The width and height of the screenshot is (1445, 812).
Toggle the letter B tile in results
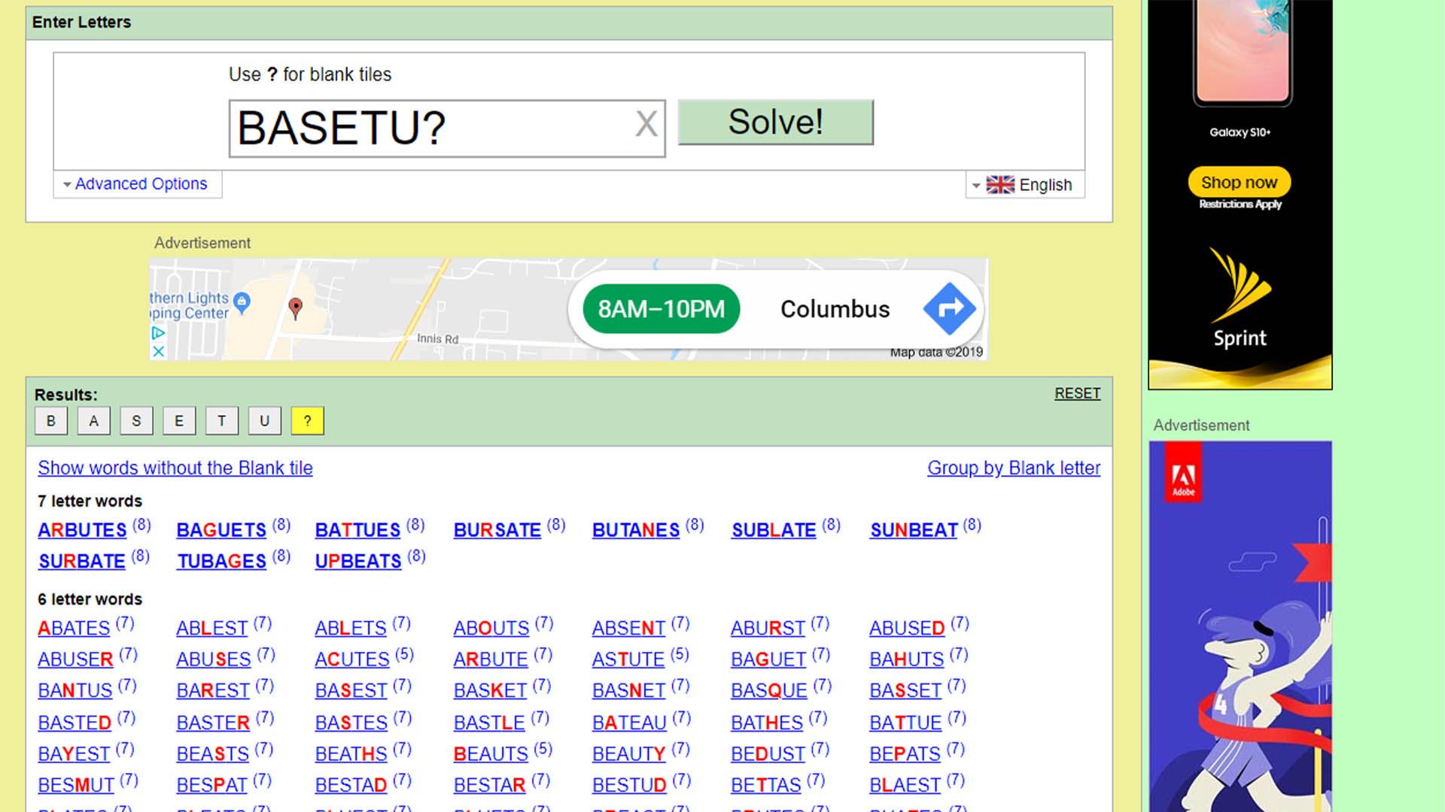[x=51, y=421]
